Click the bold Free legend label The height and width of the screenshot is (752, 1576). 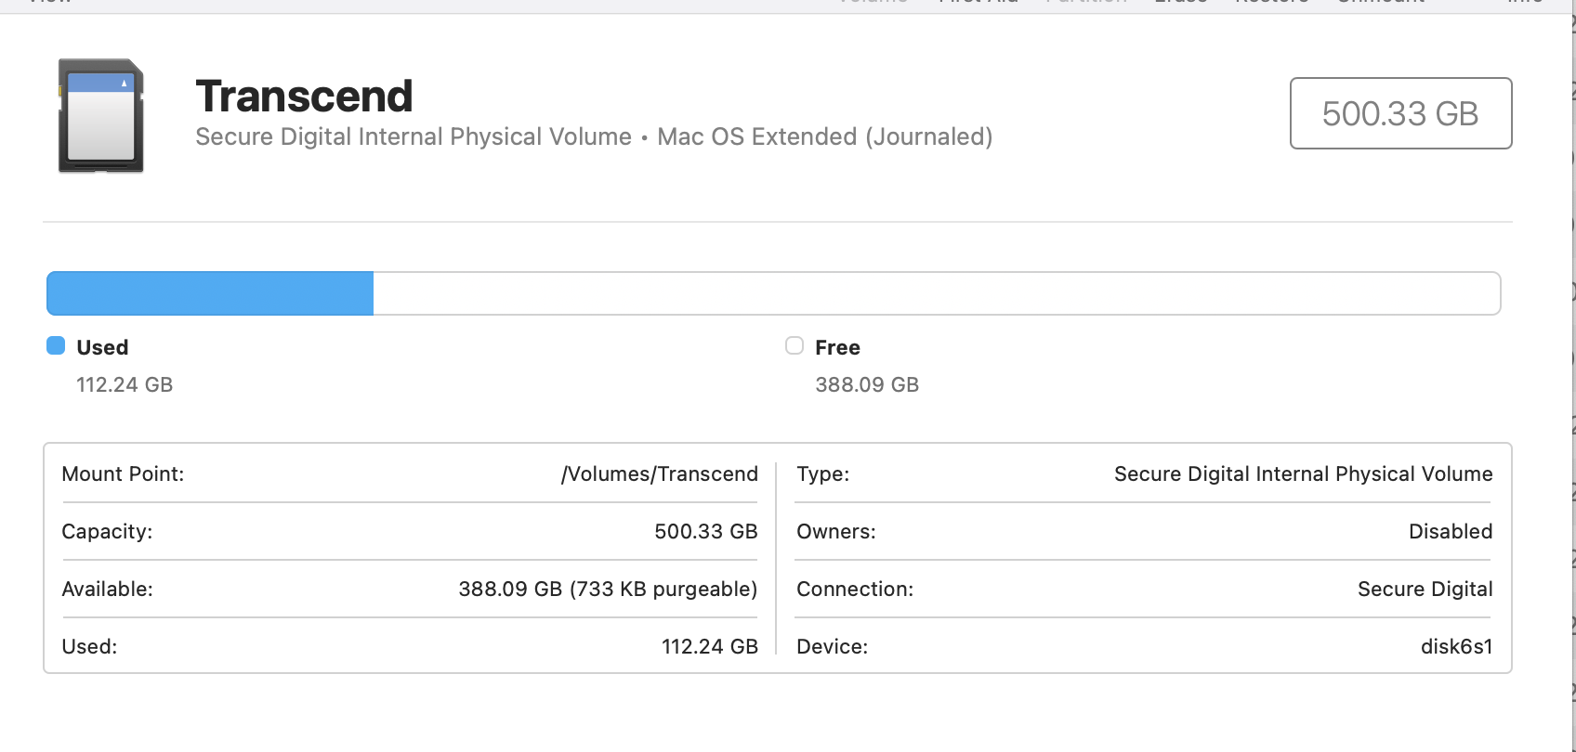click(837, 347)
